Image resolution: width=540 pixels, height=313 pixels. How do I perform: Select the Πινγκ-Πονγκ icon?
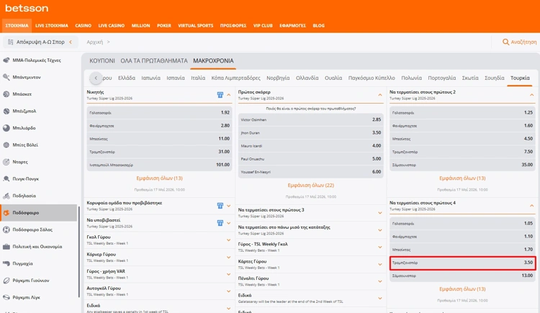pyautogui.click(x=6, y=178)
